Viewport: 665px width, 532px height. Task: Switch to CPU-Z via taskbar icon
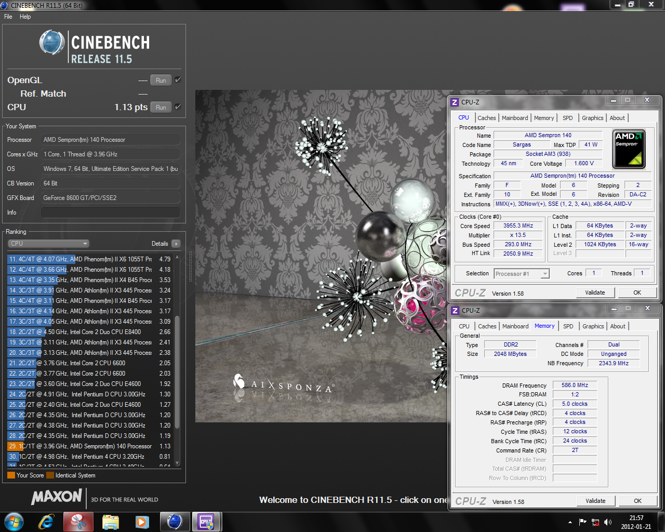click(x=206, y=522)
